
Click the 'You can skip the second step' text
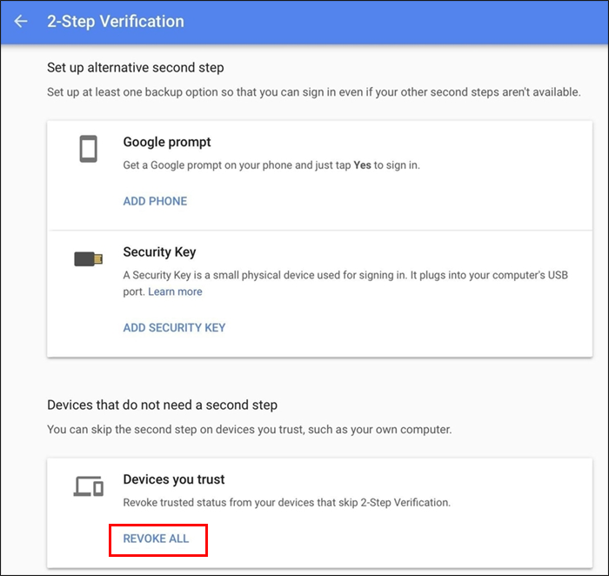249,429
